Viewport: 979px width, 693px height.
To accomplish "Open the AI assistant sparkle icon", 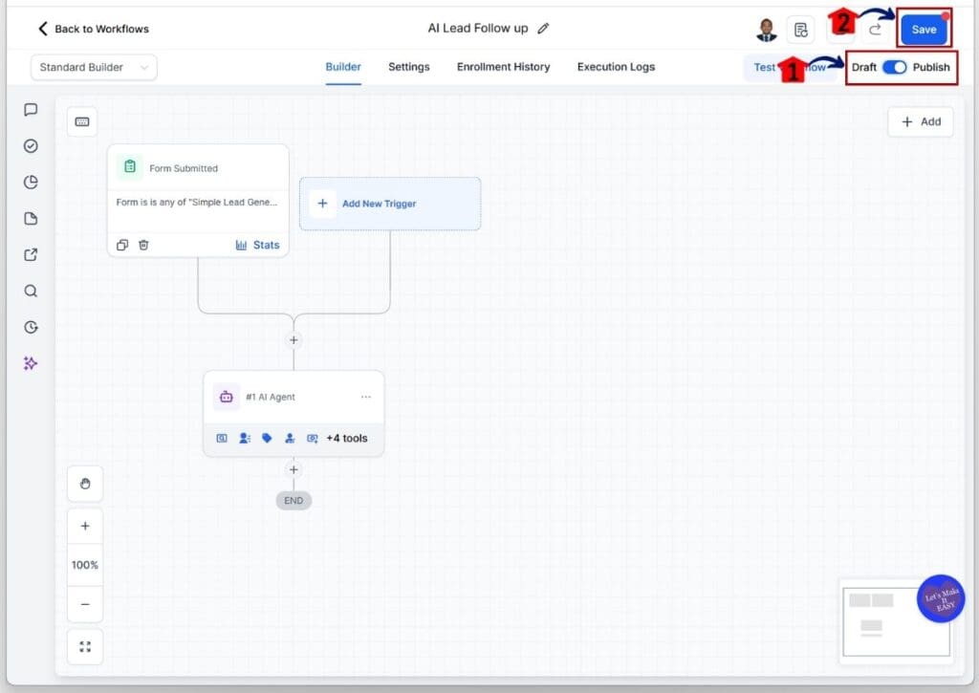I will (x=30, y=362).
